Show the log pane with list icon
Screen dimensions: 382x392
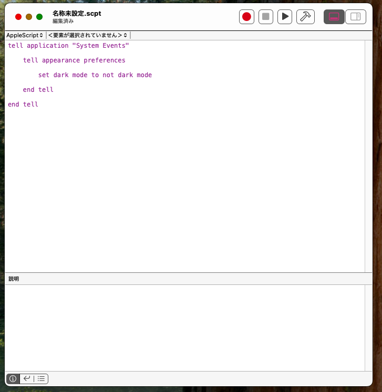pyautogui.click(x=41, y=379)
